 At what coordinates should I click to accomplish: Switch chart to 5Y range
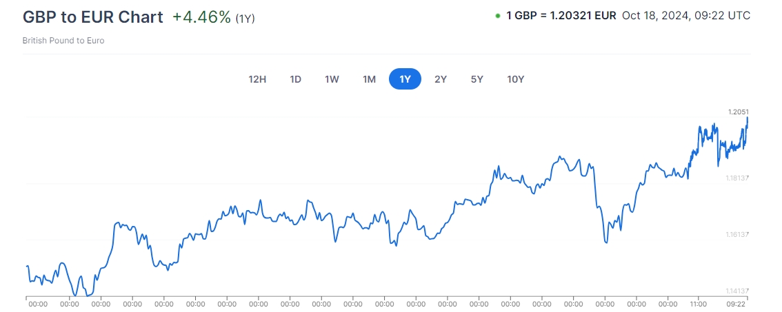coord(477,79)
